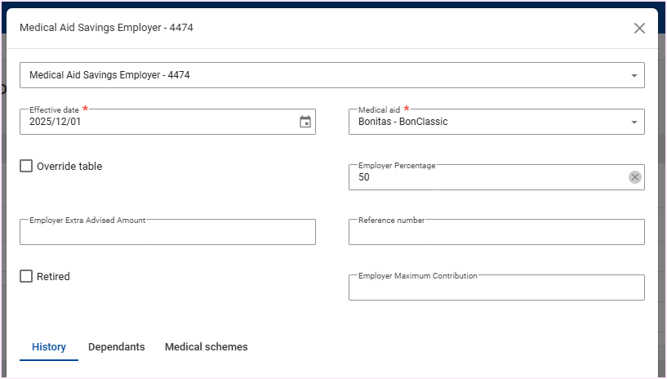This screenshot has width=667, height=379.
Task: Focus the Employer Percentage field
Action: [x=486, y=177]
